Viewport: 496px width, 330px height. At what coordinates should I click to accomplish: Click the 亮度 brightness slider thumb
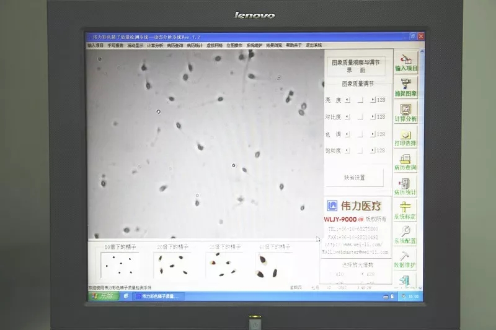click(x=360, y=100)
